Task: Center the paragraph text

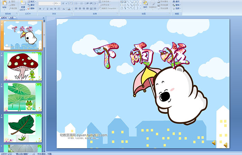Action: pos(80,9)
